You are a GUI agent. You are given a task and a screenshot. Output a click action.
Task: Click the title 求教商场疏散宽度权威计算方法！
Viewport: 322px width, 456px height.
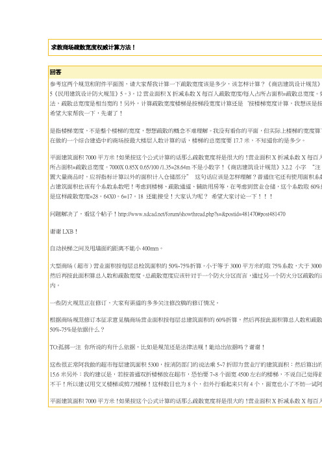(93, 47)
